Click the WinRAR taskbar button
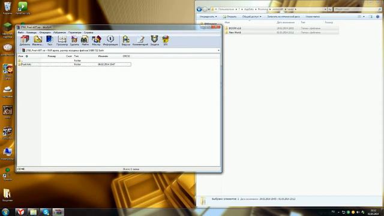 pos(58,212)
